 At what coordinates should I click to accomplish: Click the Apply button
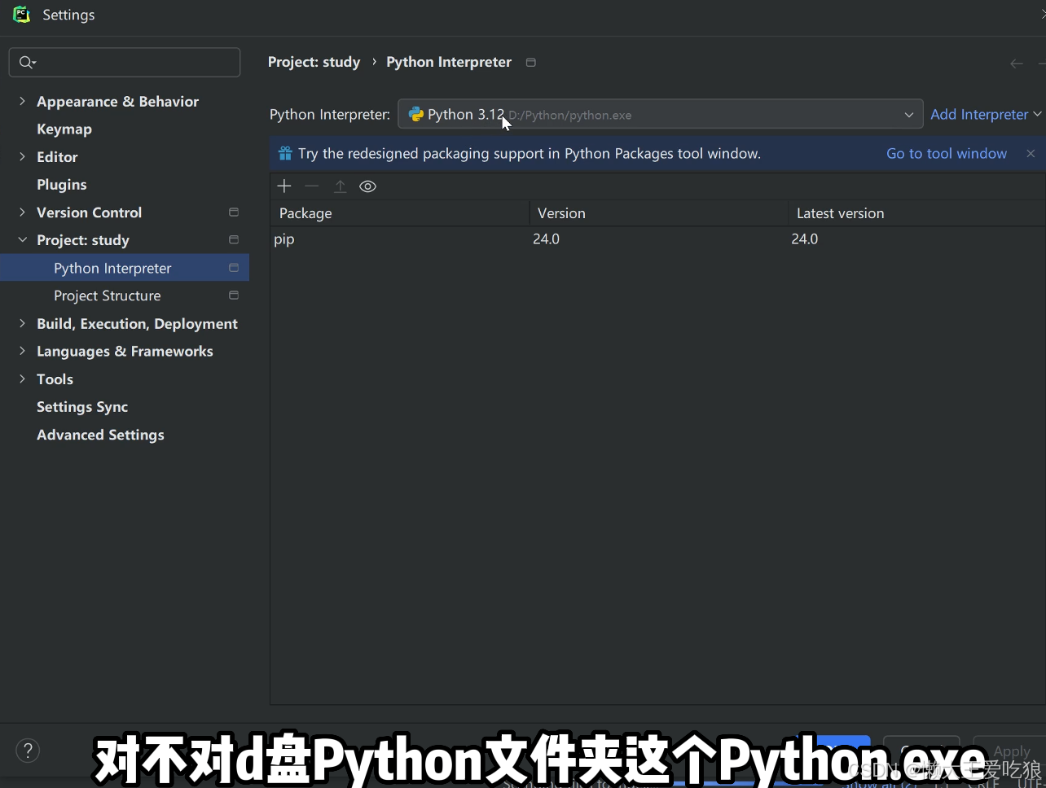[1012, 751]
